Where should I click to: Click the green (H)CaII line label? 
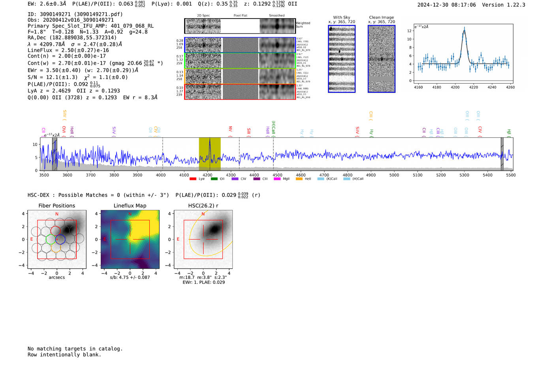tap(273, 129)
